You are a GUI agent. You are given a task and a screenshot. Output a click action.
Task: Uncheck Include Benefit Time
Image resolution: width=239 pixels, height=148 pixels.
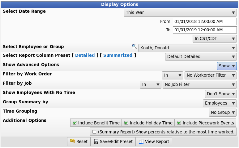coord(75,123)
